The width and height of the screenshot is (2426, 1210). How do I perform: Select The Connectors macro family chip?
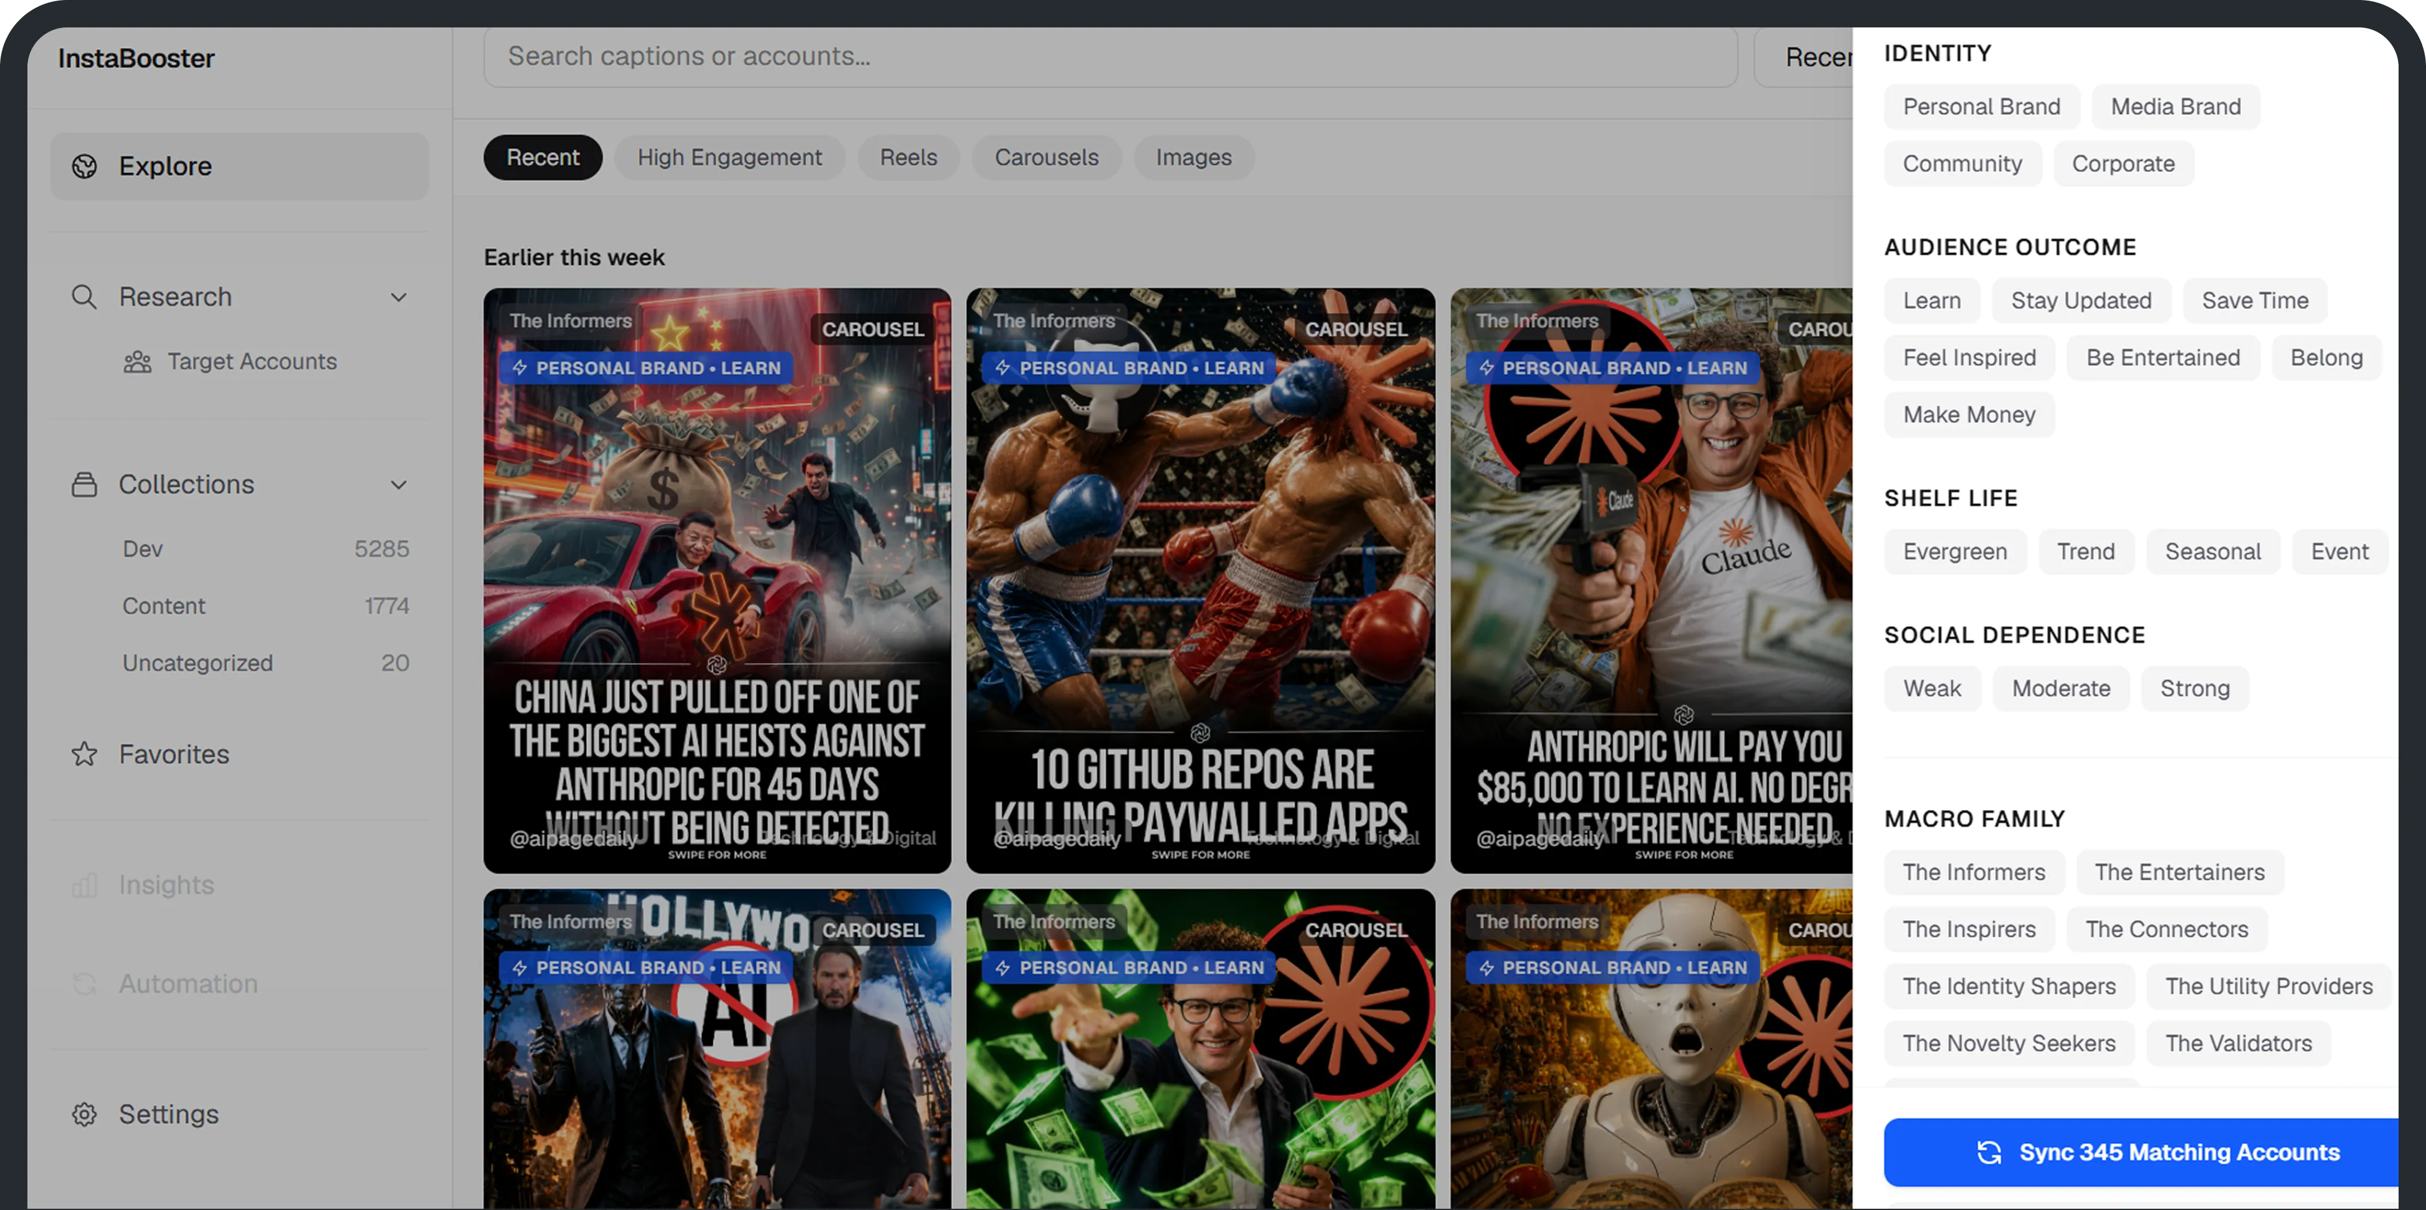pyautogui.click(x=2166, y=930)
